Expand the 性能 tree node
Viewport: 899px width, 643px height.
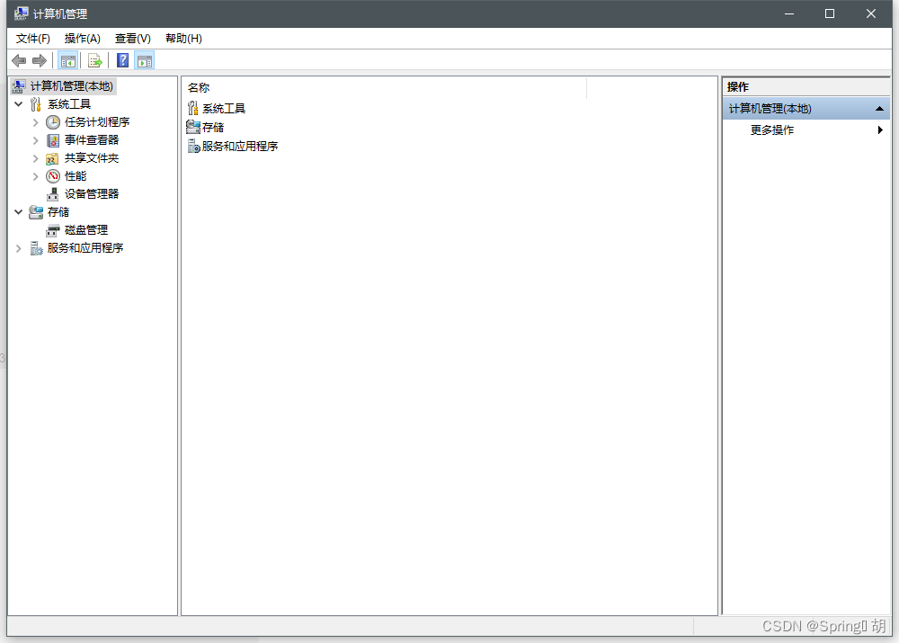(x=36, y=176)
